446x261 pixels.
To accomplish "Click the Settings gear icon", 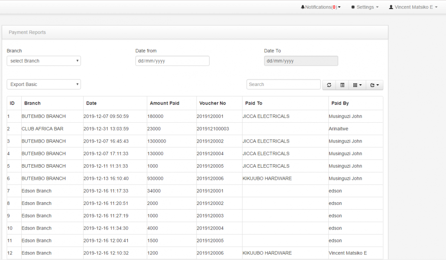I will coord(353,7).
